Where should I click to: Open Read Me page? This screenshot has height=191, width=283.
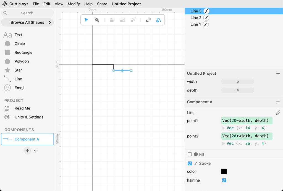(22, 108)
